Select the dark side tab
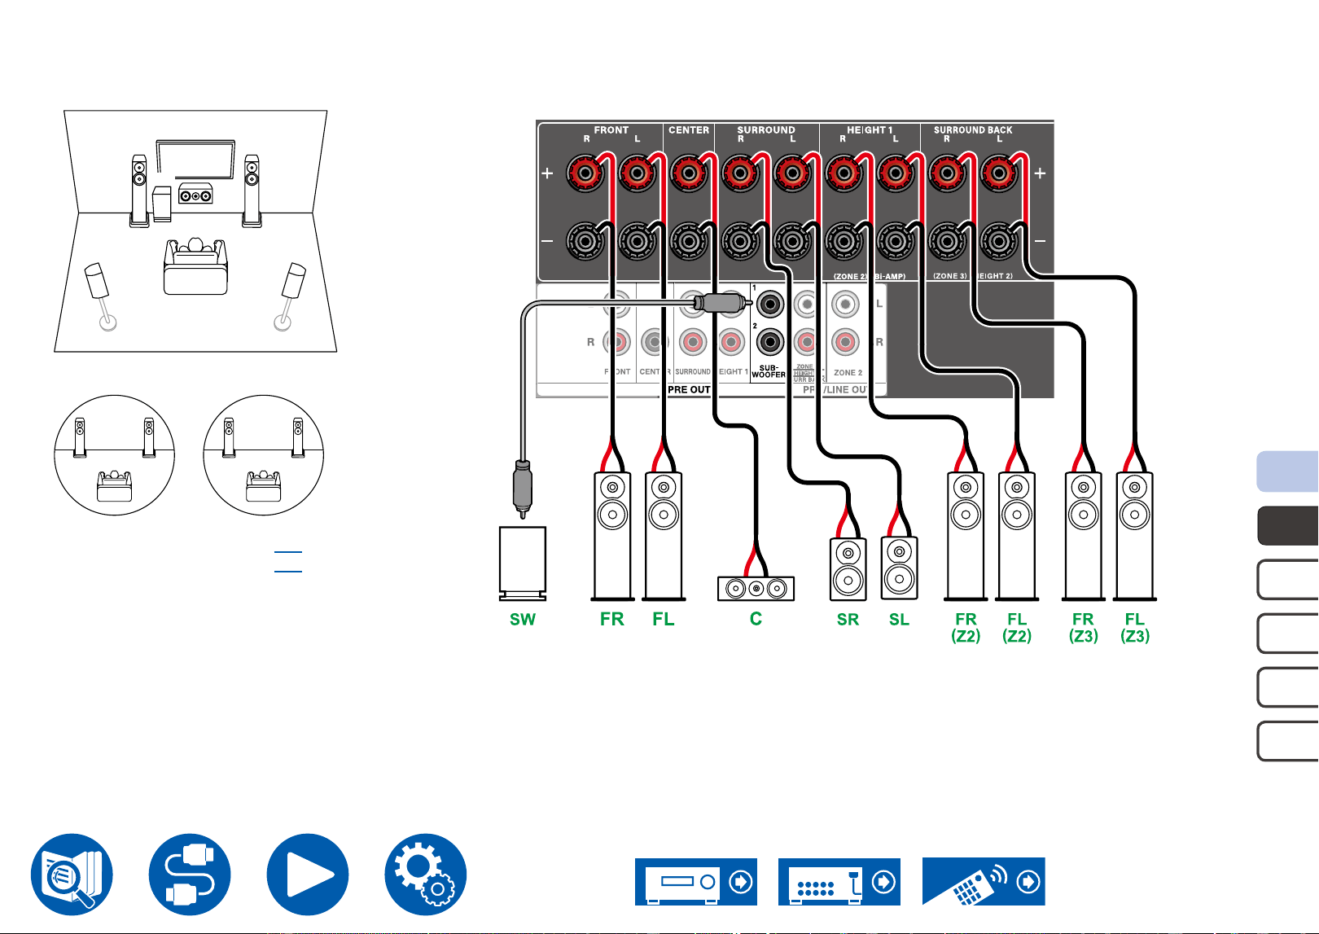This screenshot has width=1319, height=934. tap(1288, 526)
